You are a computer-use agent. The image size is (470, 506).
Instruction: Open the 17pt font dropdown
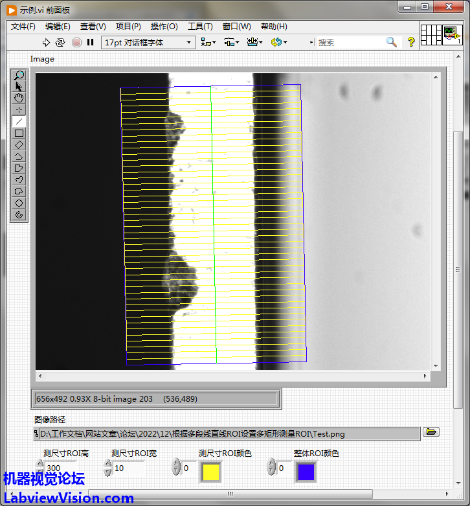148,42
